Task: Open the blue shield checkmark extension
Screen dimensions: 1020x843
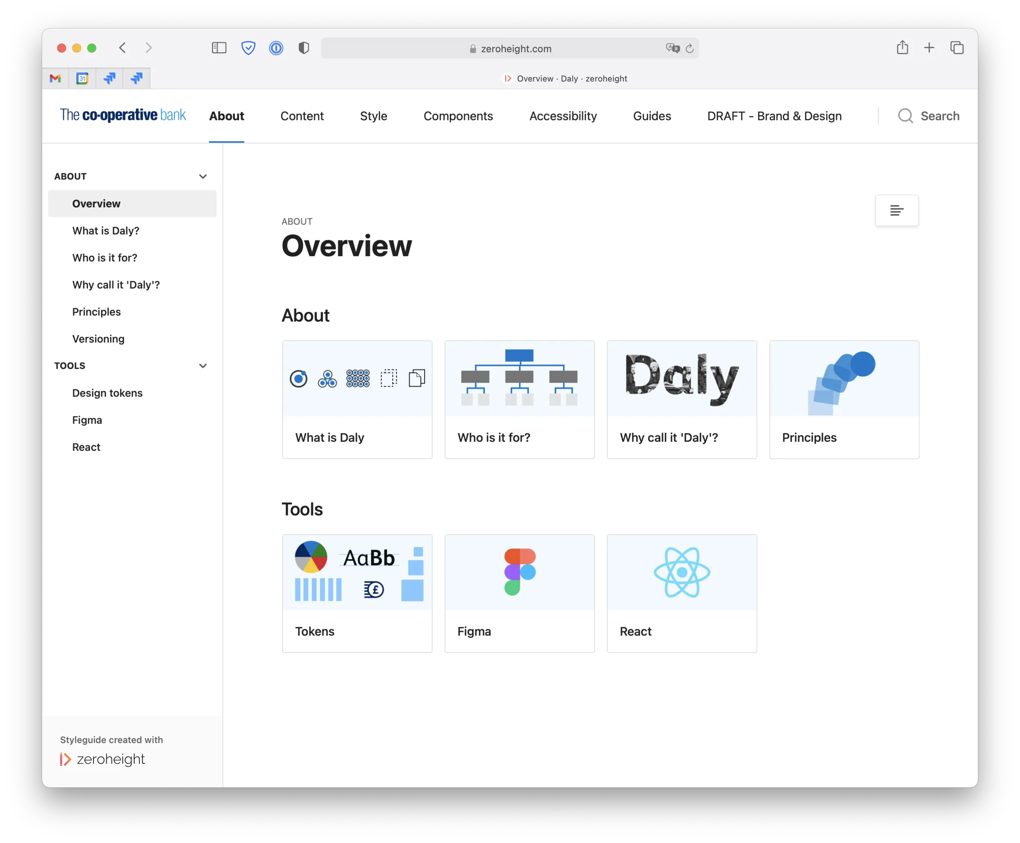Action: pos(248,48)
